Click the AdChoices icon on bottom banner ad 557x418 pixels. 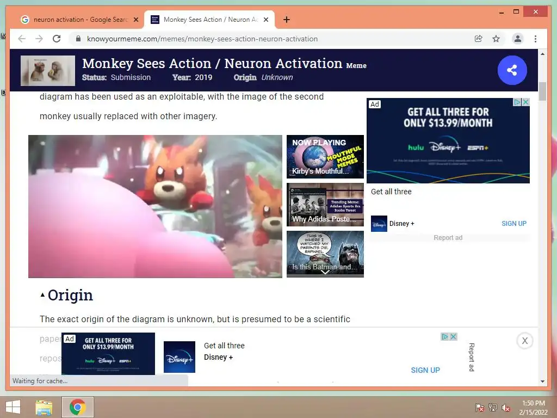(445, 336)
